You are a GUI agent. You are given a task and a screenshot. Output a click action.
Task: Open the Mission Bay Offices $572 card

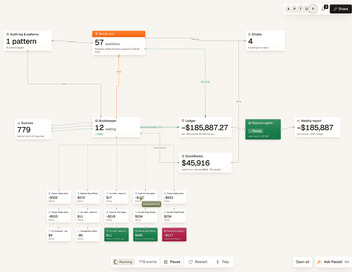click(88, 197)
